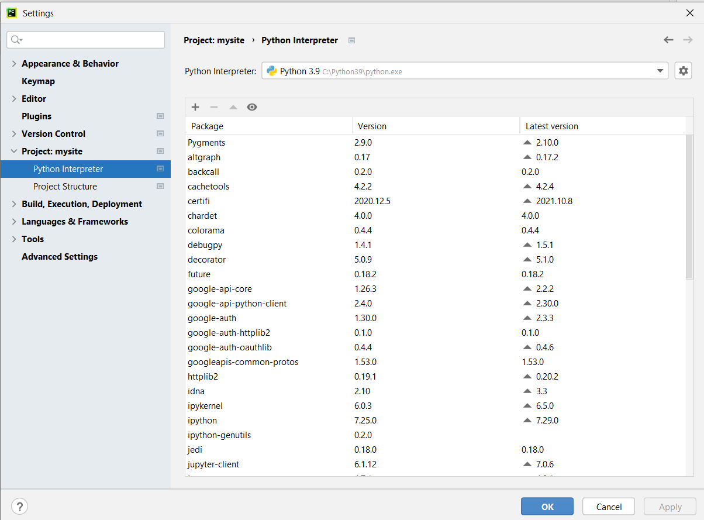Select the jupyter-client package row
This screenshot has width=704, height=520.
coord(436,464)
